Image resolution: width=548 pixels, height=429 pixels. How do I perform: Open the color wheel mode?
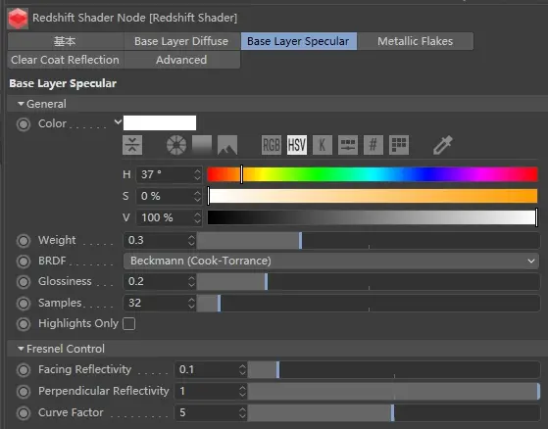click(x=176, y=145)
